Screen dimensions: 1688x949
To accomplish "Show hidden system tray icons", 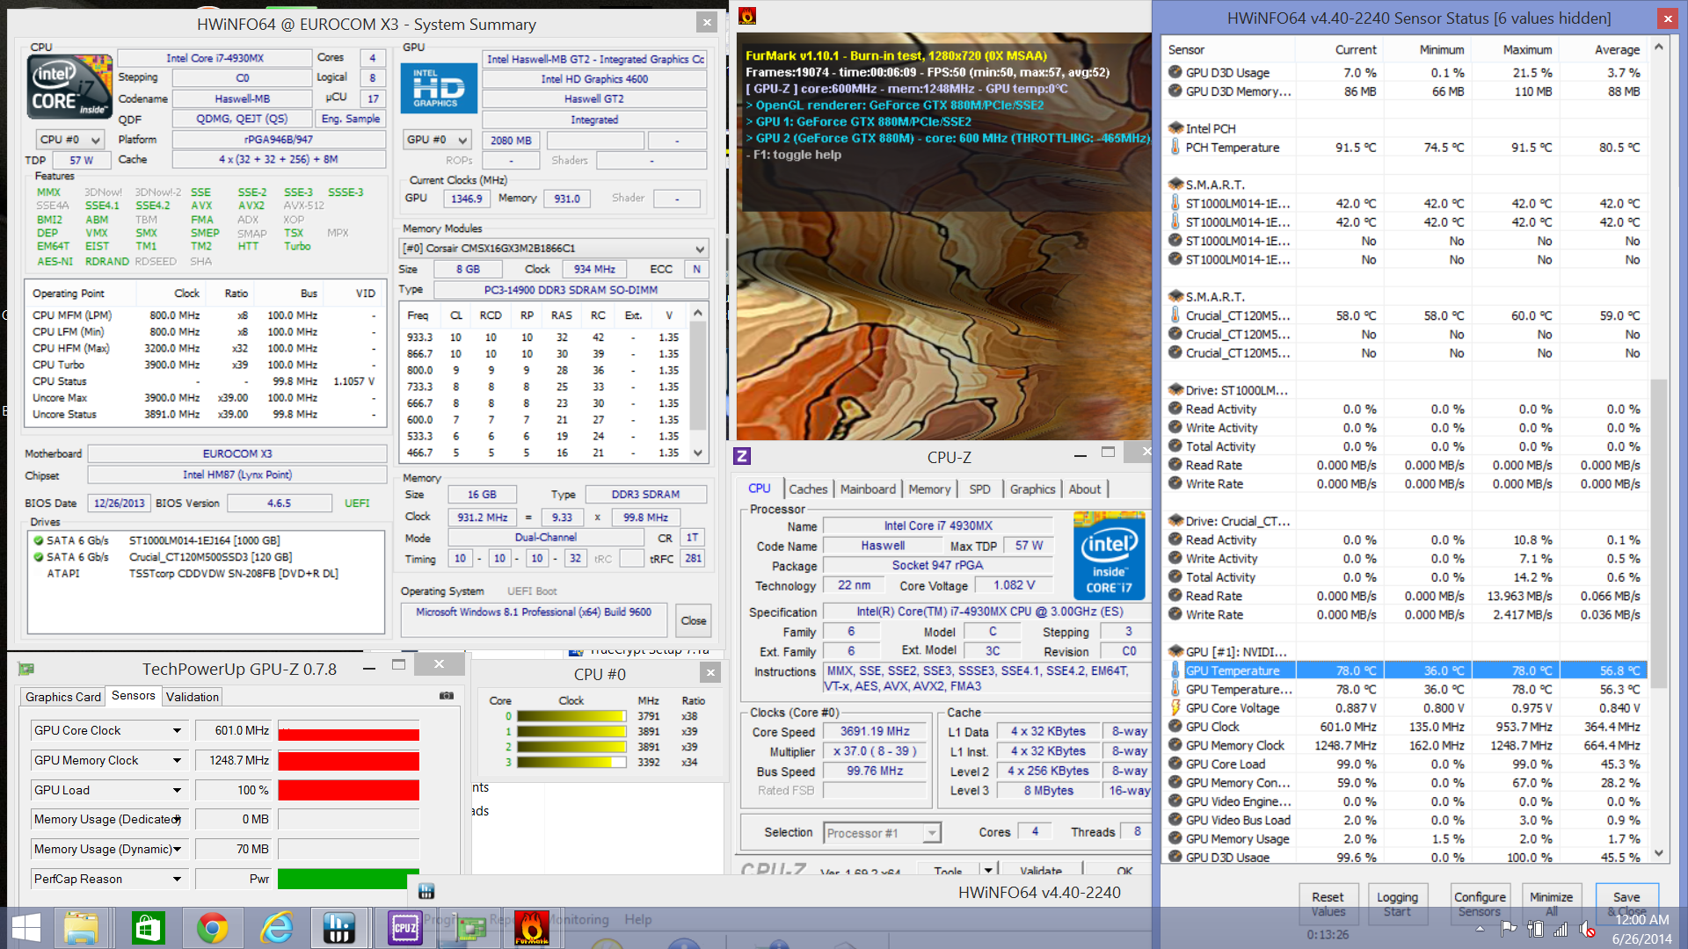I will [1480, 929].
